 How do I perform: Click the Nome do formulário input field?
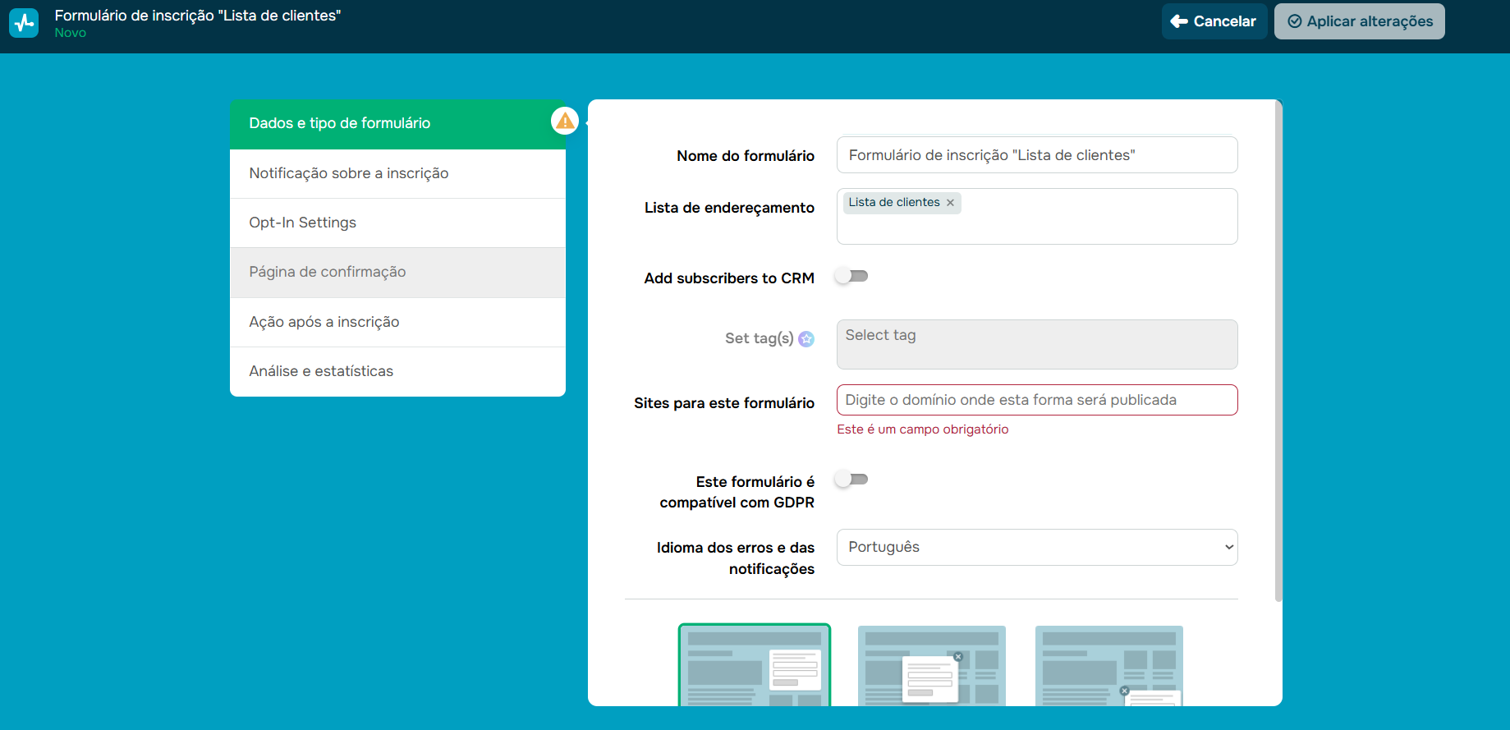(1037, 155)
